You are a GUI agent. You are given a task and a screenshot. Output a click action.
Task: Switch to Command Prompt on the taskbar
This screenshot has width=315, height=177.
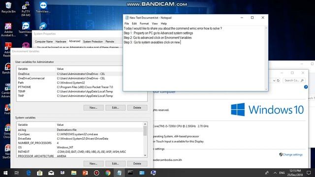[130, 173]
